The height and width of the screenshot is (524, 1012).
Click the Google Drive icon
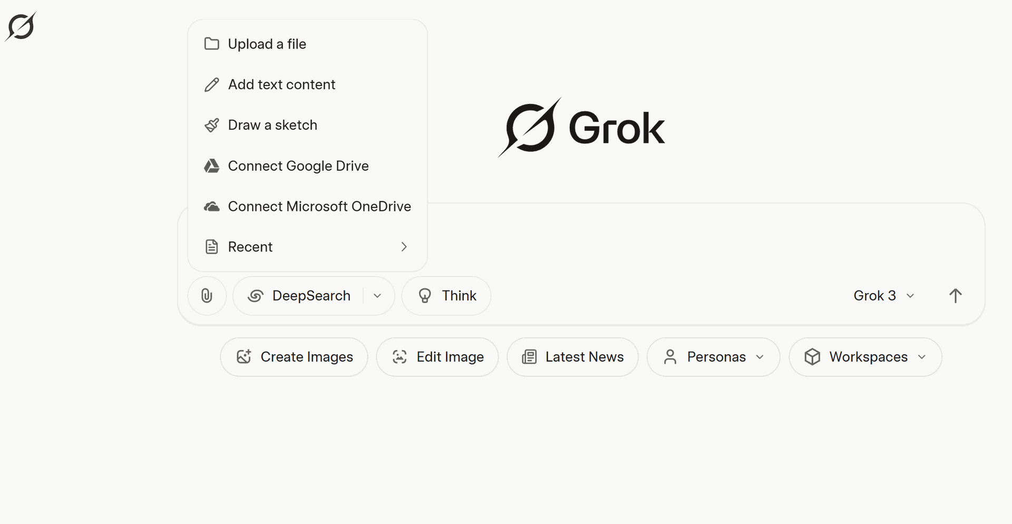point(211,166)
